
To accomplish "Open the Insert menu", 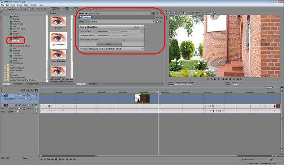I will pyautogui.click(x=19, y=5).
